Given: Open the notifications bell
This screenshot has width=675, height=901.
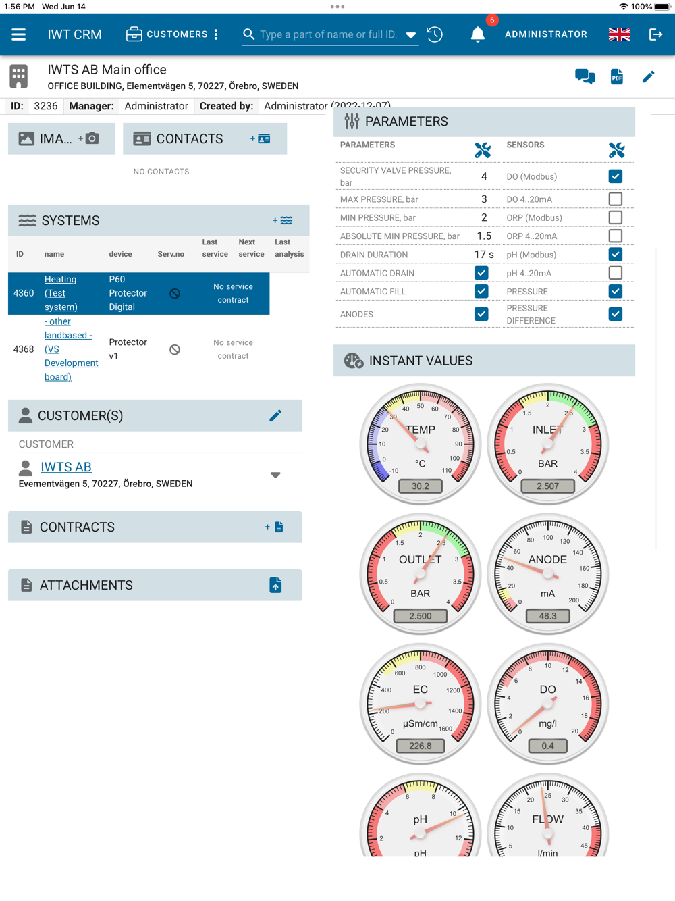Looking at the screenshot, I should [x=478, y=34].
